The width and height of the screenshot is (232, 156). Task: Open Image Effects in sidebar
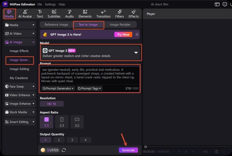pos(19,51)
